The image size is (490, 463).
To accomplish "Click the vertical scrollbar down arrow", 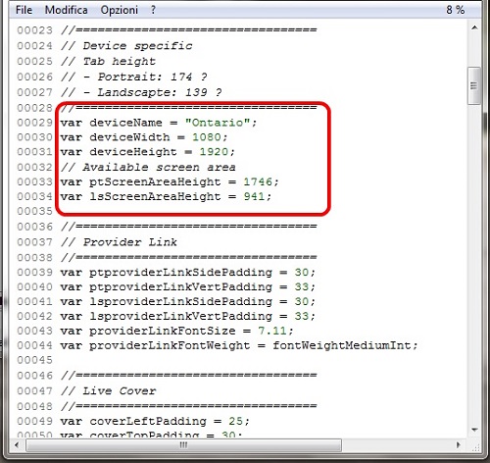I will (x=474, y=430).
